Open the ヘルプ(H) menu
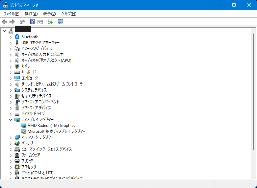 coord(69,14)
